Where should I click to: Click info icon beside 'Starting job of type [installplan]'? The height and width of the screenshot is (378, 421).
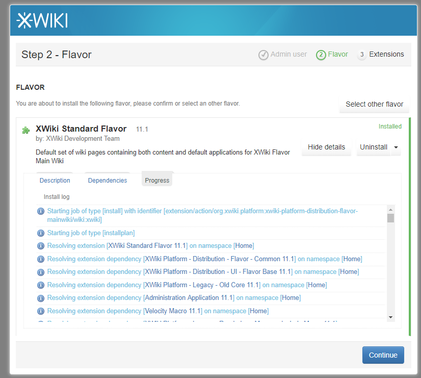pyautogui.click(x=41, y=233)
